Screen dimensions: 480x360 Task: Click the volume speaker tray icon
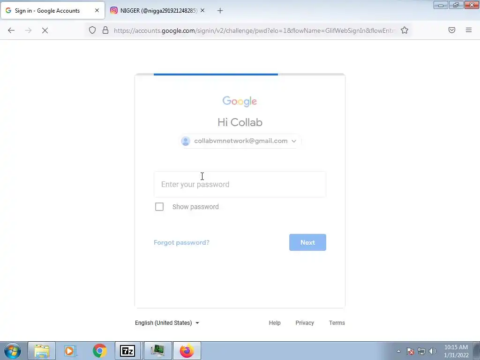(433, 351)
